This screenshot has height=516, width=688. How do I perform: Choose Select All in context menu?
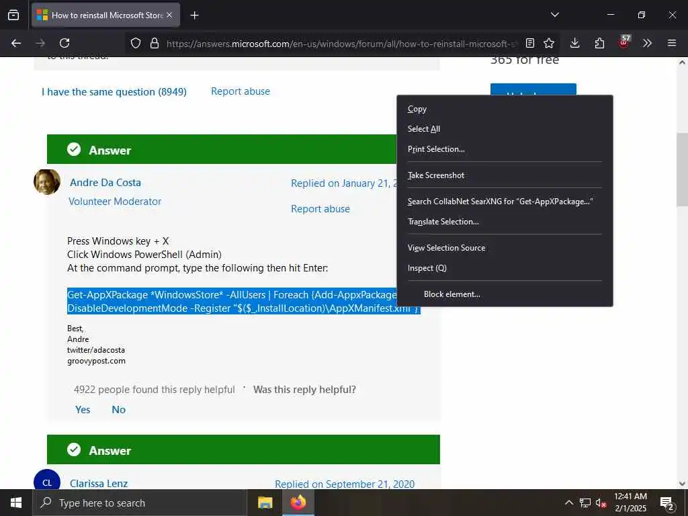pyautogui.click(x=505, y=129)
